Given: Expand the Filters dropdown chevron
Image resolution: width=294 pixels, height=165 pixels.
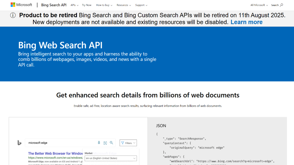Looking at the screenshot, I should [134, 143].
